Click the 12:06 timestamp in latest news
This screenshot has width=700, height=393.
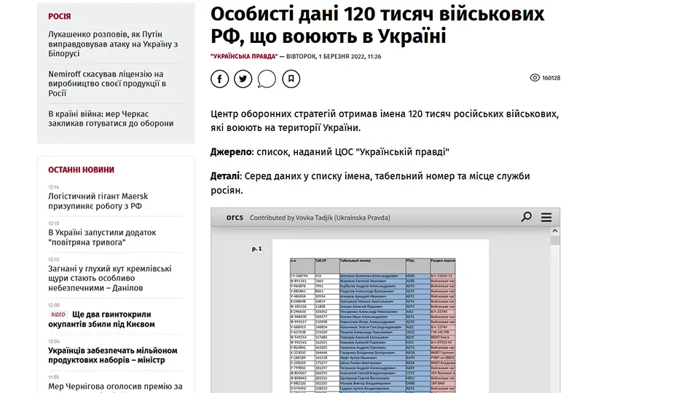pyautogui.click(x=54, y=305)
